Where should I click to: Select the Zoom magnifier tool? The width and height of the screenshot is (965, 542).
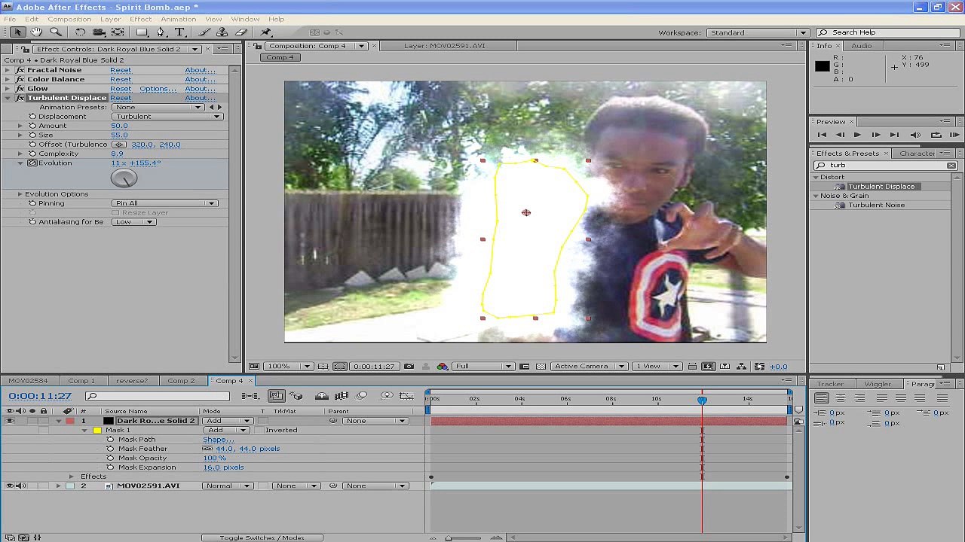(55, 32)
